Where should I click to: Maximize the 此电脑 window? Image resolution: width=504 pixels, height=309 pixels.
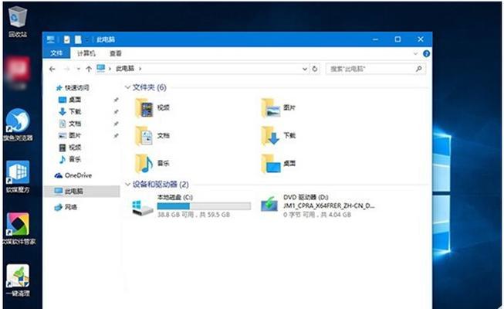coord(397,39)
